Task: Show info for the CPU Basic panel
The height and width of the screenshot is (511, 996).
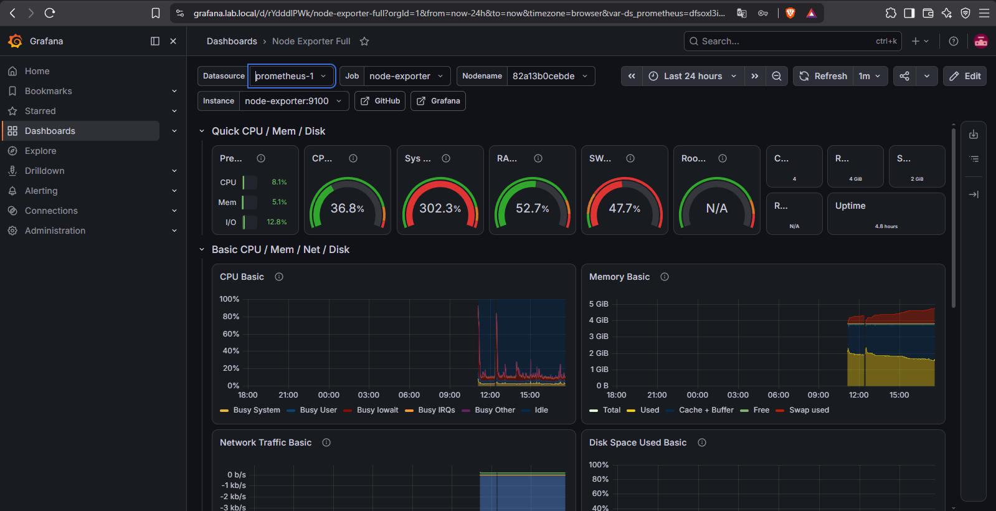Action: tap(279, 277)
